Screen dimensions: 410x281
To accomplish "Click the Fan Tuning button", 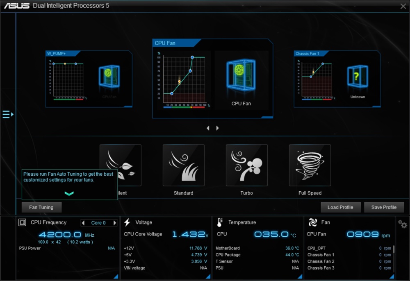I will (x=41, y=207).
